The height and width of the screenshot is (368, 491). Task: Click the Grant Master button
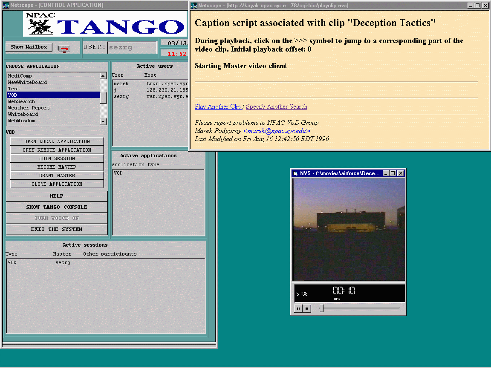57,175
